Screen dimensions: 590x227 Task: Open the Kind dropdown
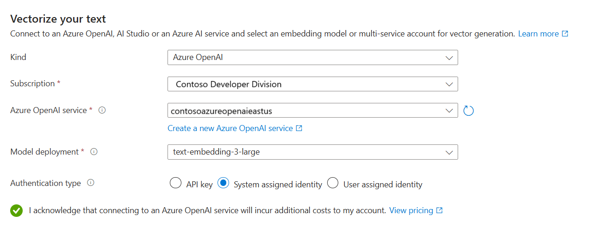(x=312, y=58)
